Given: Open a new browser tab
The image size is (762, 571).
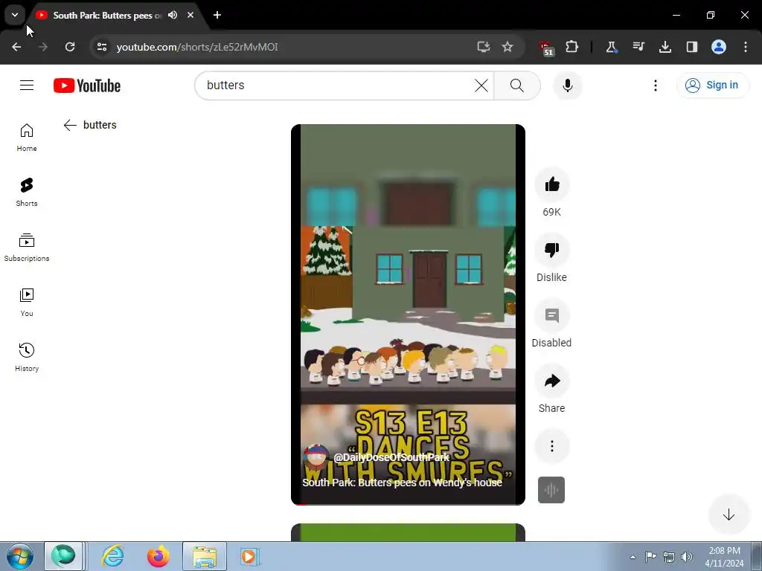Looking at the screenshot, I should click(217, 15).
